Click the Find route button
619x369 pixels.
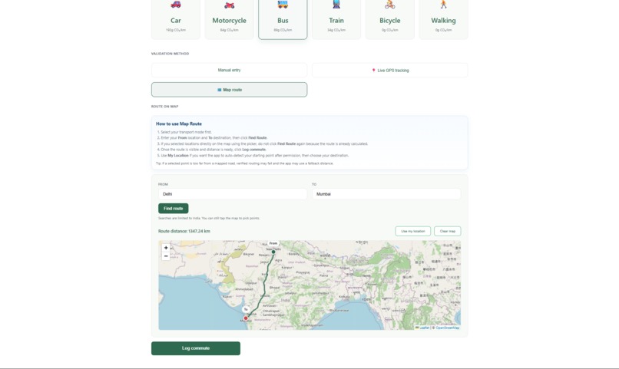pos(174,208)
